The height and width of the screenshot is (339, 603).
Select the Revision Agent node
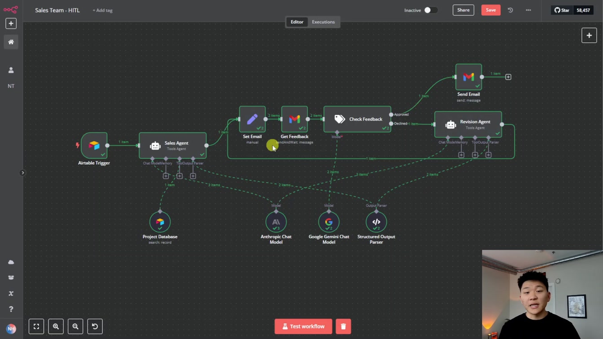click(x=468, y=124)
